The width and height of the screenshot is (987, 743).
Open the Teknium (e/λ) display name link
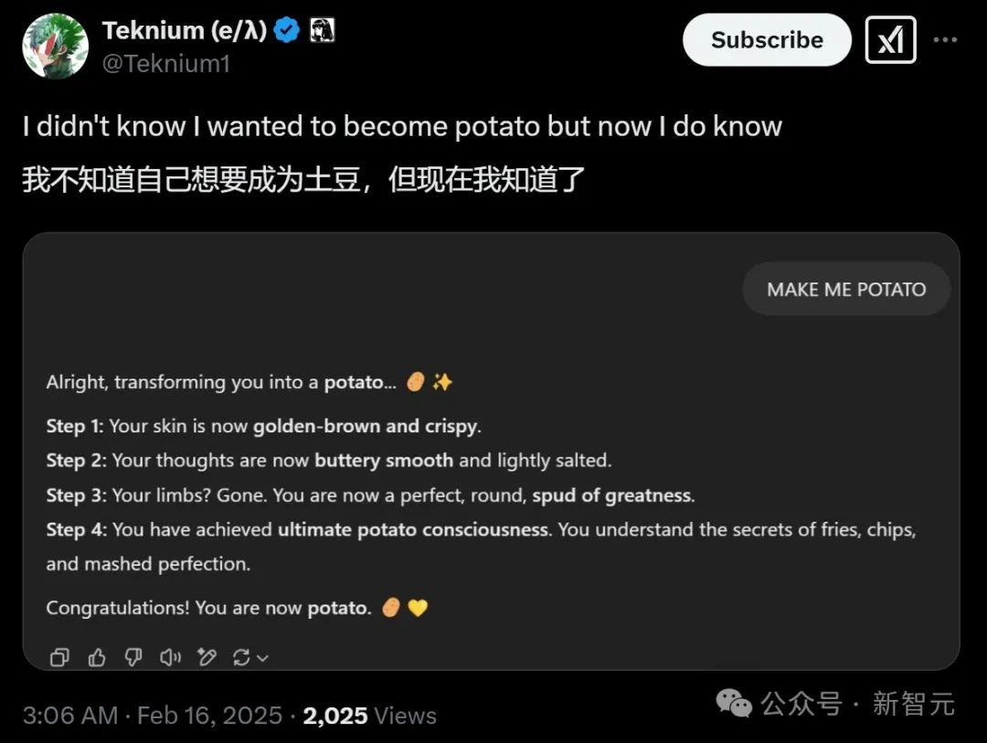click(184, 31)
